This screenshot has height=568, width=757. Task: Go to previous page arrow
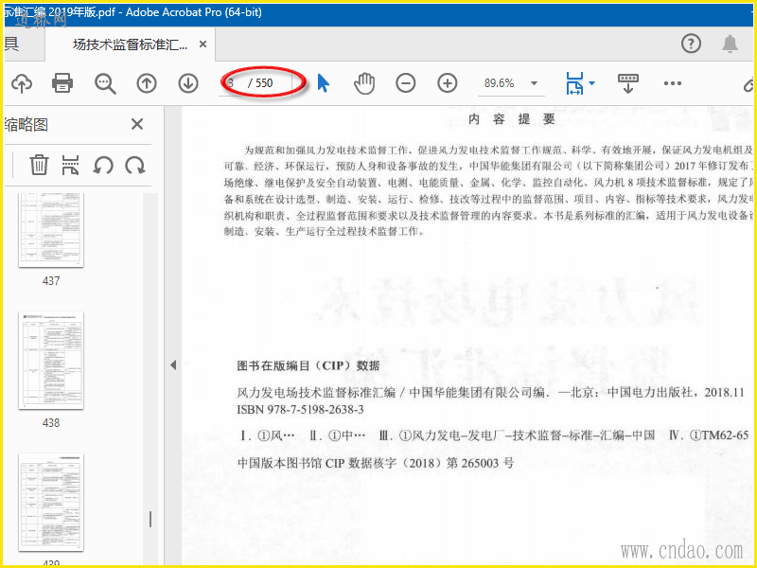coord(147,83)
